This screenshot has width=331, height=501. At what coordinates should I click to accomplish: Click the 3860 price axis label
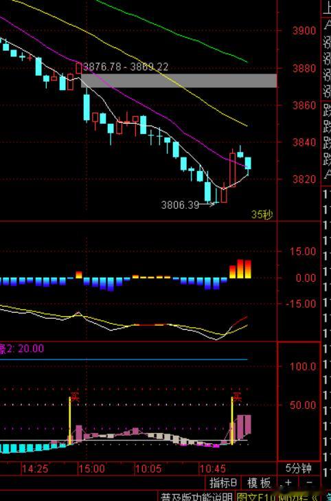pos(304,105)
